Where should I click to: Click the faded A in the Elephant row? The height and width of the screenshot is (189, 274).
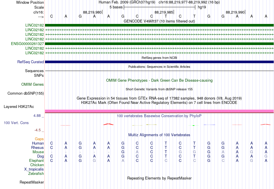pos(123,161)
